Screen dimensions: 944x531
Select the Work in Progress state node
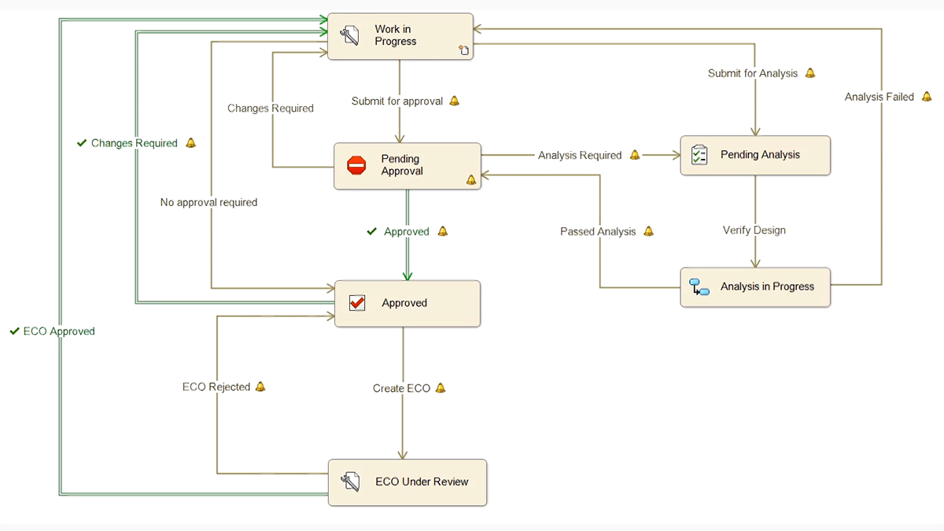click(x=400, y=36)
